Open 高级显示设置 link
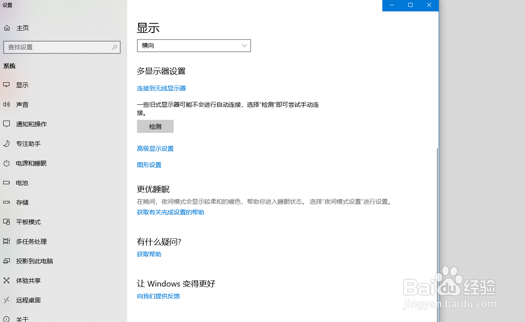This screenshot has height=322, width=525. pyautogui.click(x=155, y=148)
